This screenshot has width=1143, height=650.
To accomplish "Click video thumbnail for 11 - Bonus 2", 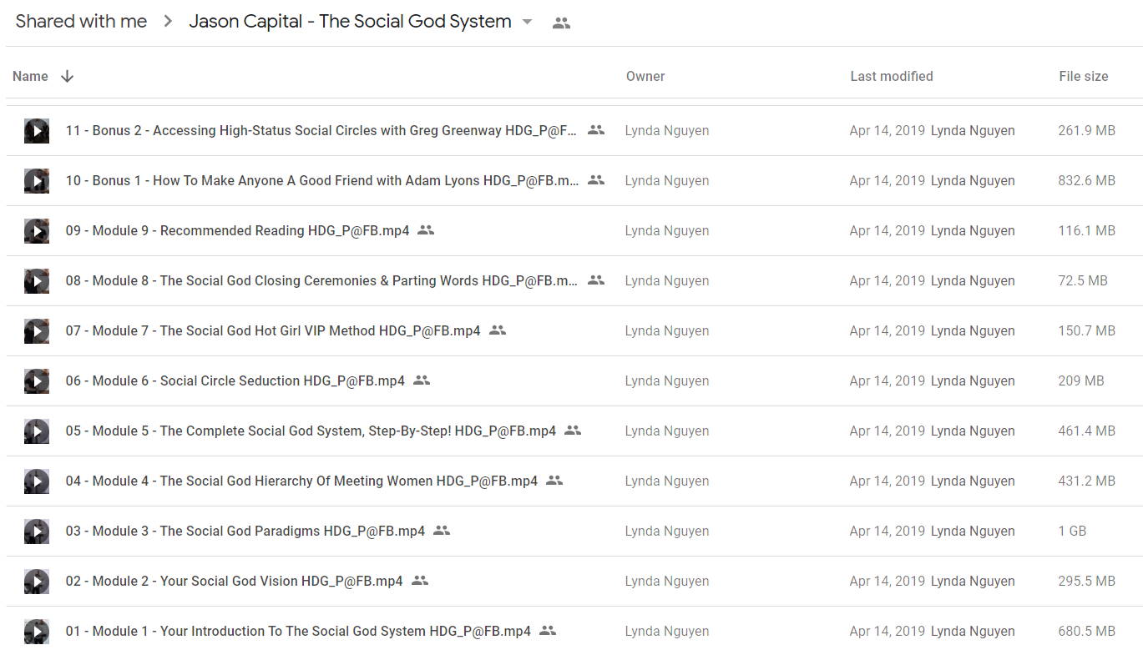I will pyautogui.click(x=37, y=131).
